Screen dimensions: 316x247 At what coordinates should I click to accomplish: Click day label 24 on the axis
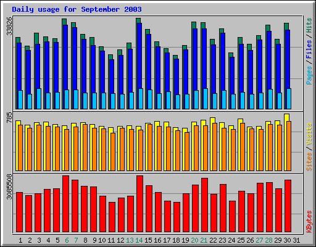pyautogui.click(x=231, y=240)
